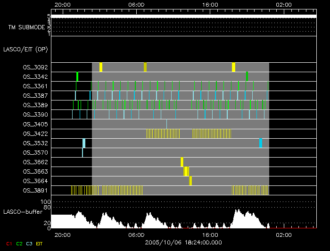Click the leftmost green bar in OS_3342 row

(x=77, y=76)
